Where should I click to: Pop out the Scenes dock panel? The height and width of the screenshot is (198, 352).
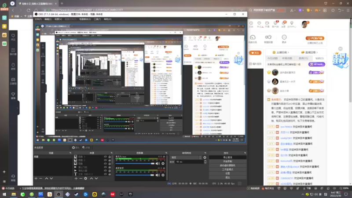(70, 153)
